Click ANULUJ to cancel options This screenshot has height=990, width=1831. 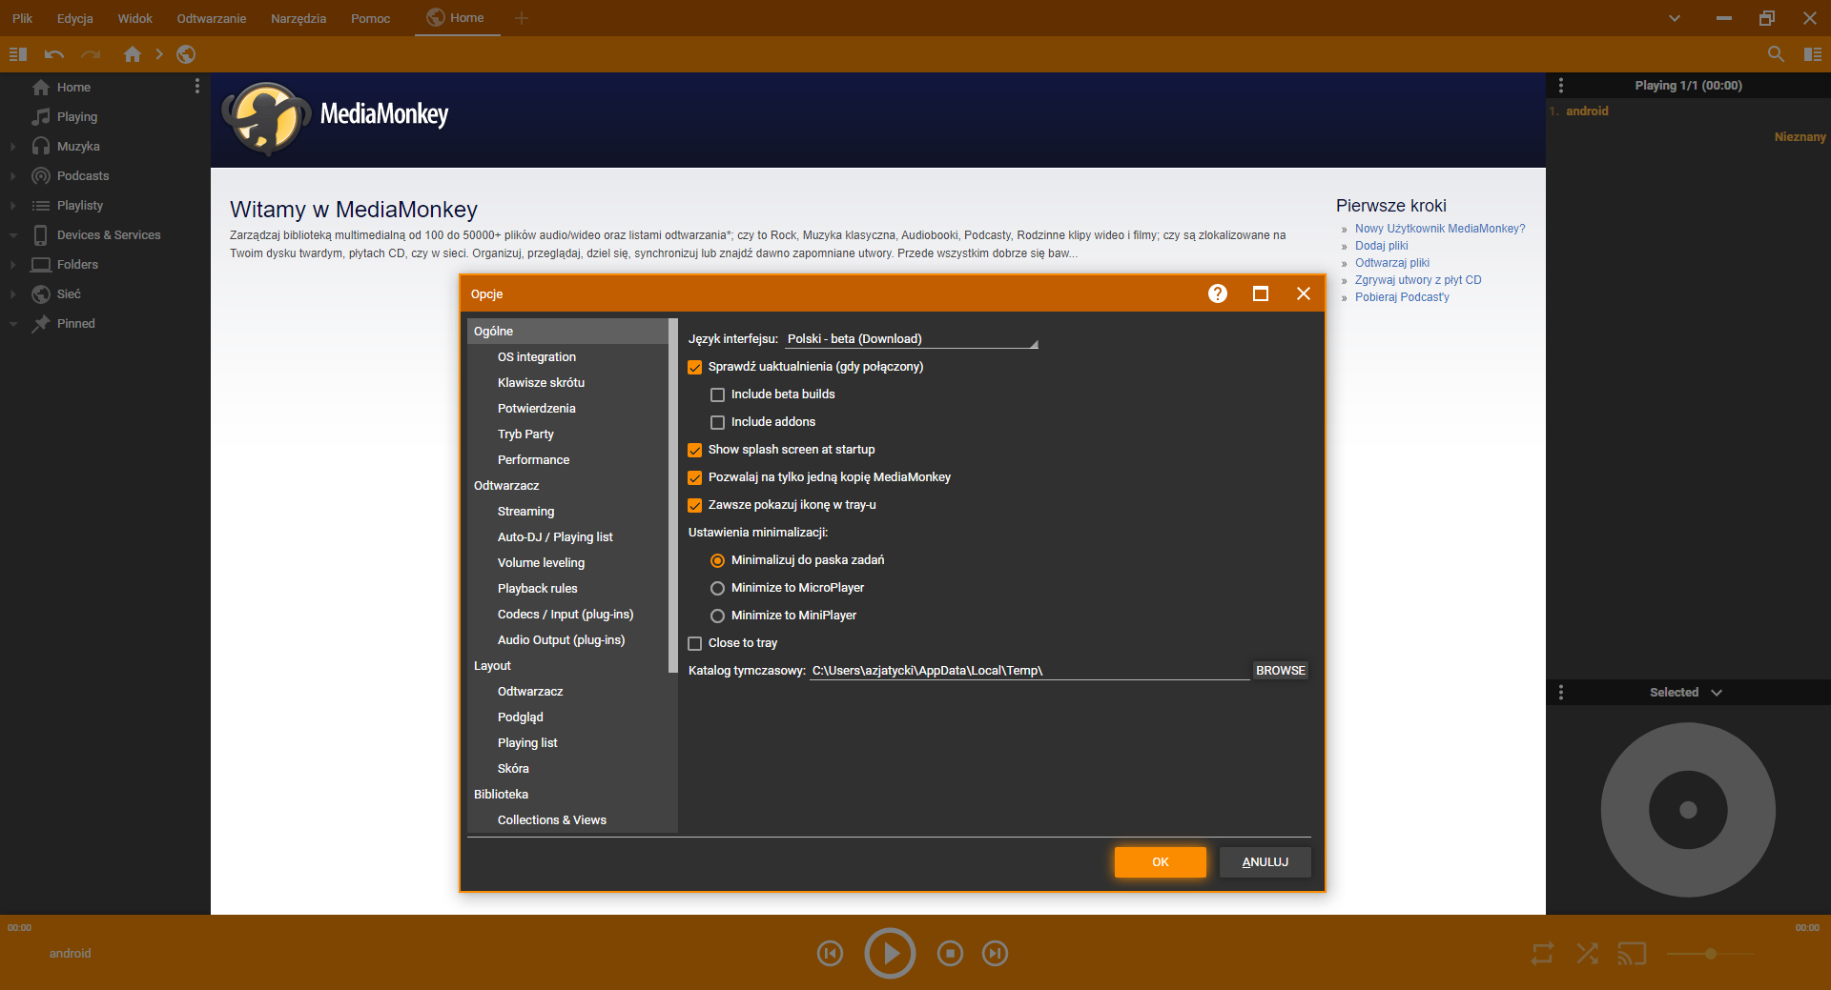pos(1265,862)
